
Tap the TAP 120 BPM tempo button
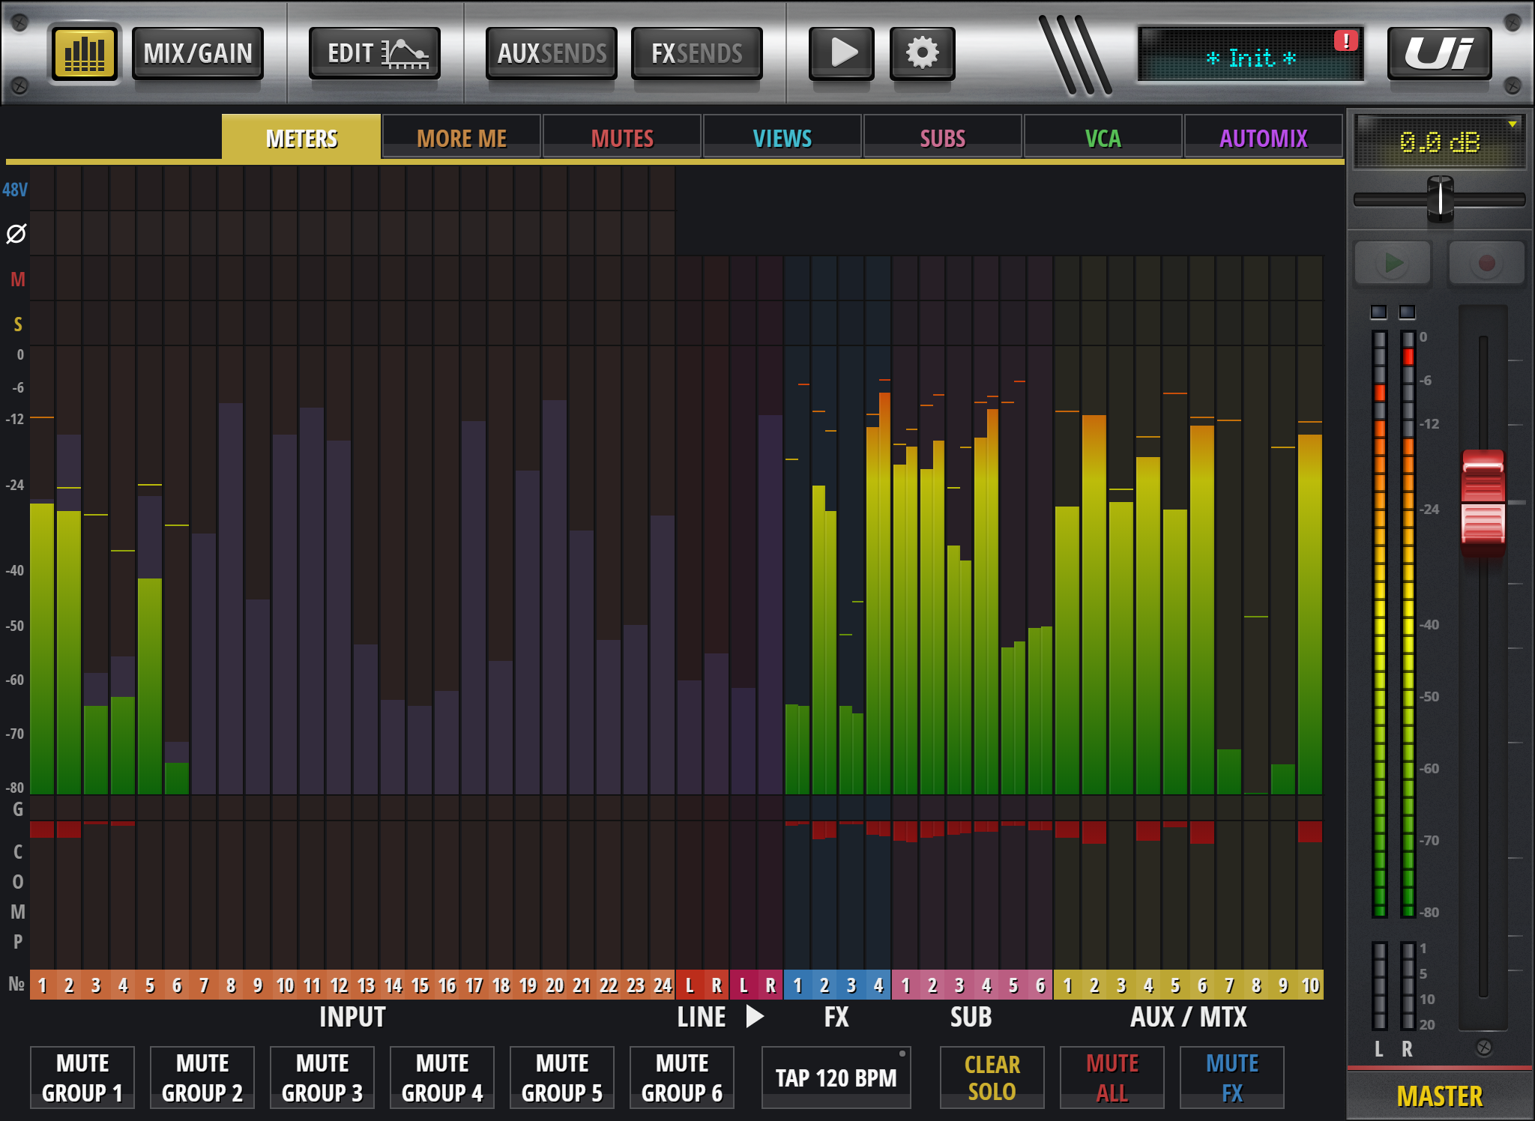[x=836, y=1078]
